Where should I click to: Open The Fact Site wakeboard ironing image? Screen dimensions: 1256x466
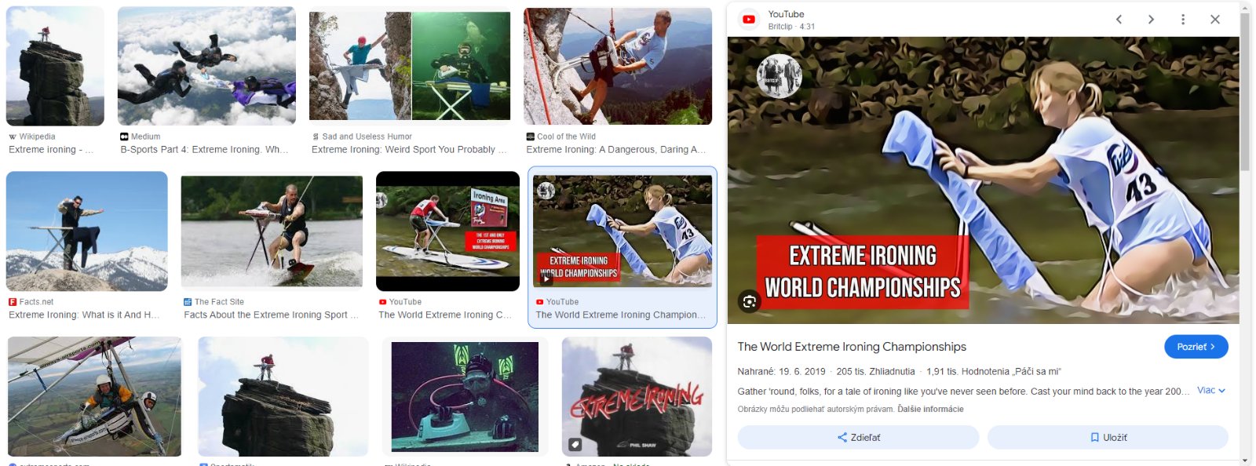272,231
